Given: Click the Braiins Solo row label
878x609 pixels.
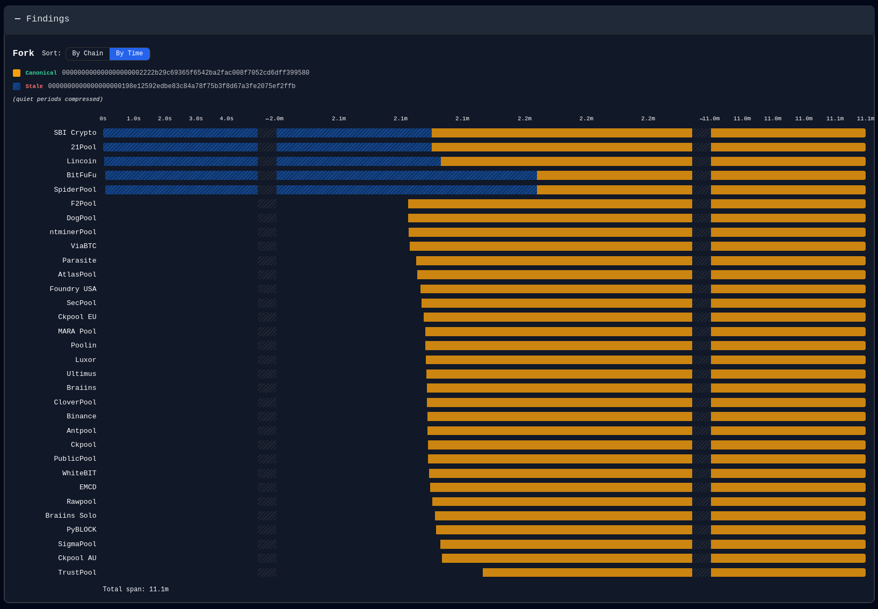Looking at the screenshot, I should 71,516.
